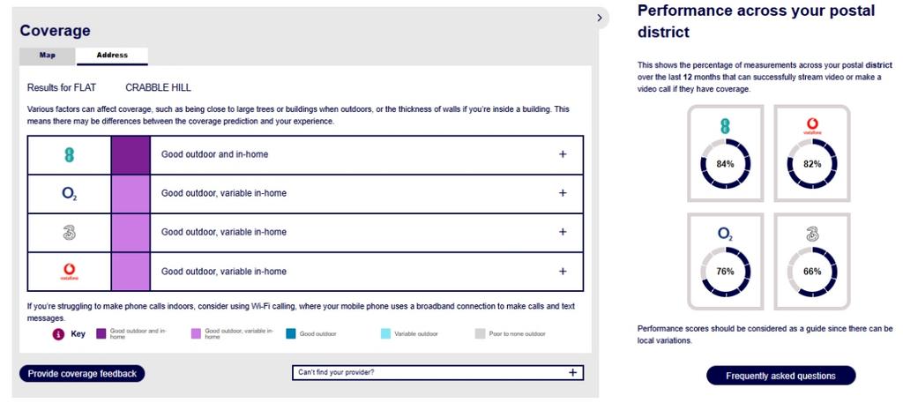The image size is (903, 403).
Task: Collapse the panel with the chevron arrow
Action: (600, 18)
